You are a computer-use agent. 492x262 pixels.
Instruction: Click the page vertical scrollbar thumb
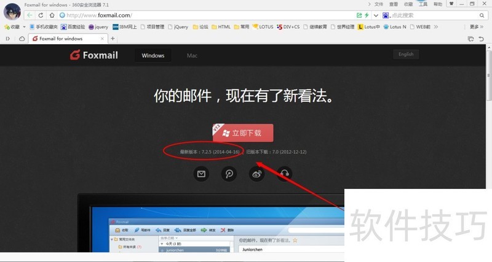(489, 75)
